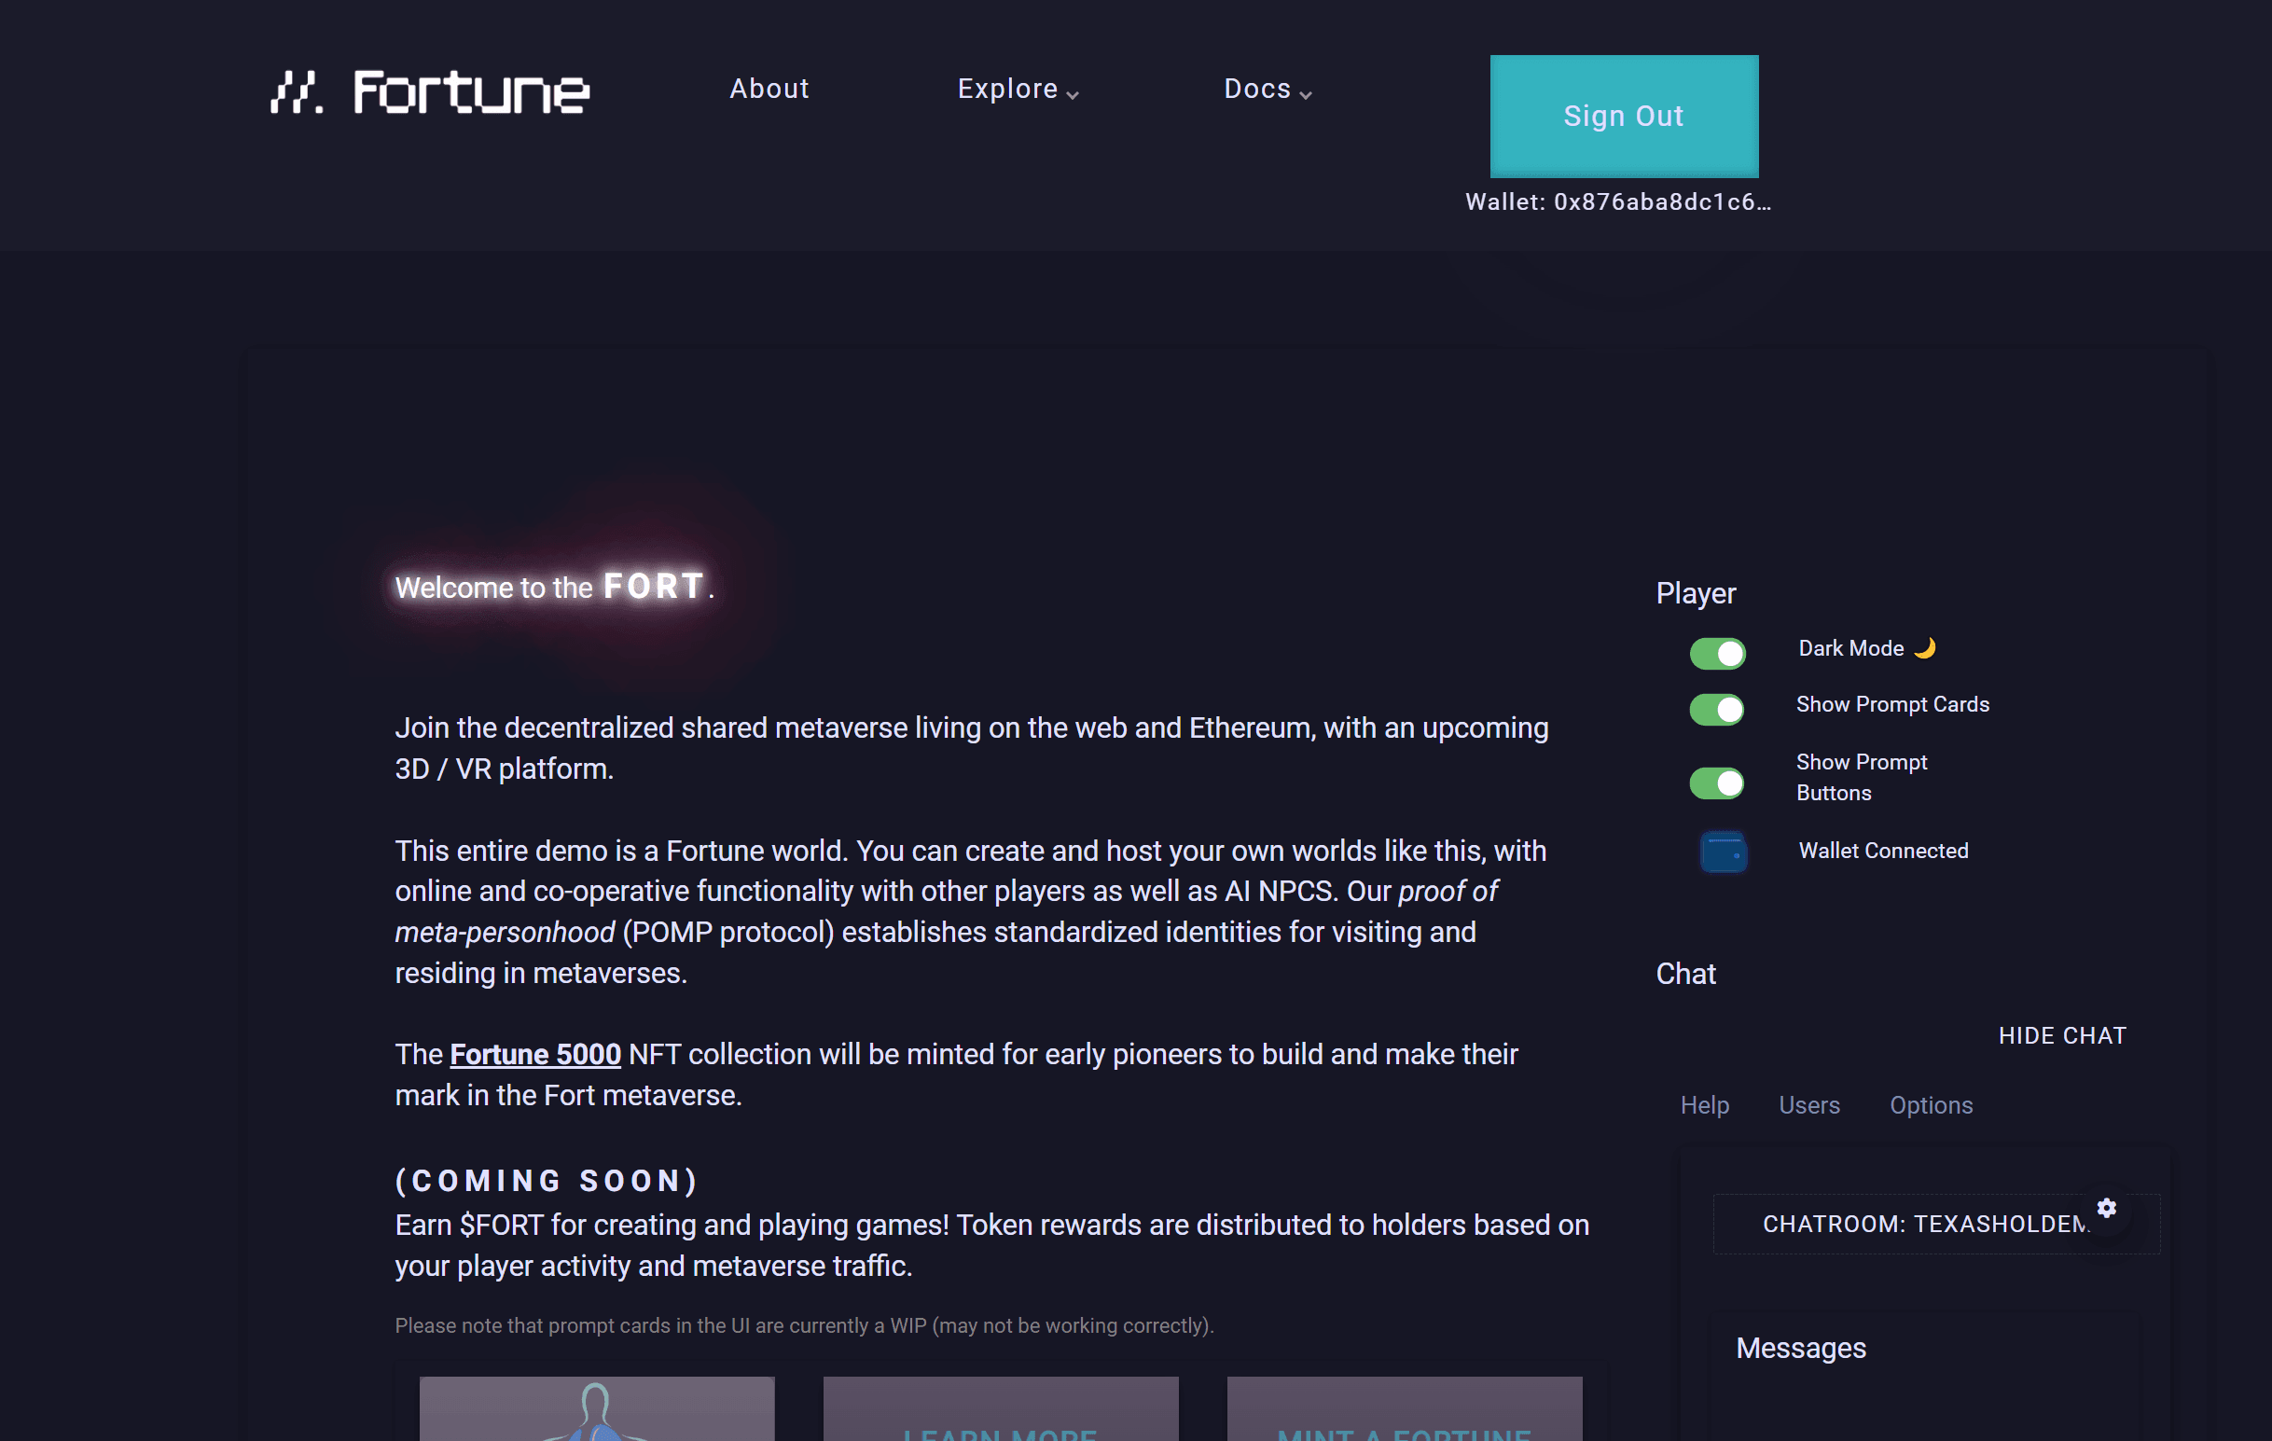Click the blue wallet connected icon
2272x1441 pixels.
1723,852
